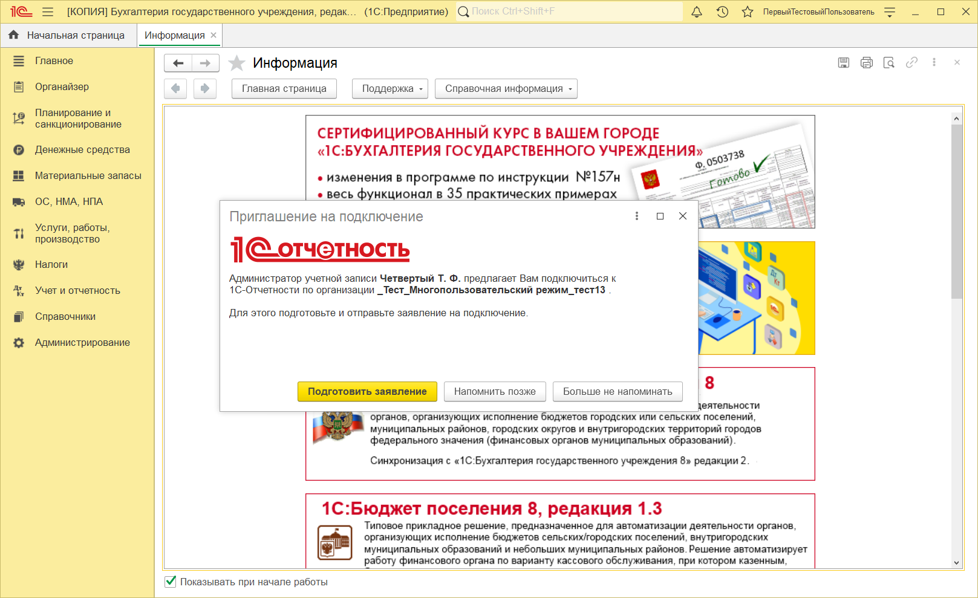
Task: Open more actions menu in form header
Action: (x=934, y=62)
